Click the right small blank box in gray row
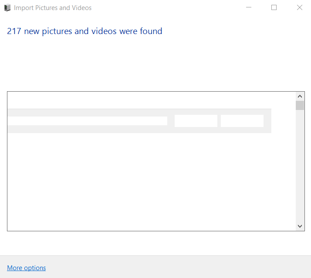 [x=242, y=121]
